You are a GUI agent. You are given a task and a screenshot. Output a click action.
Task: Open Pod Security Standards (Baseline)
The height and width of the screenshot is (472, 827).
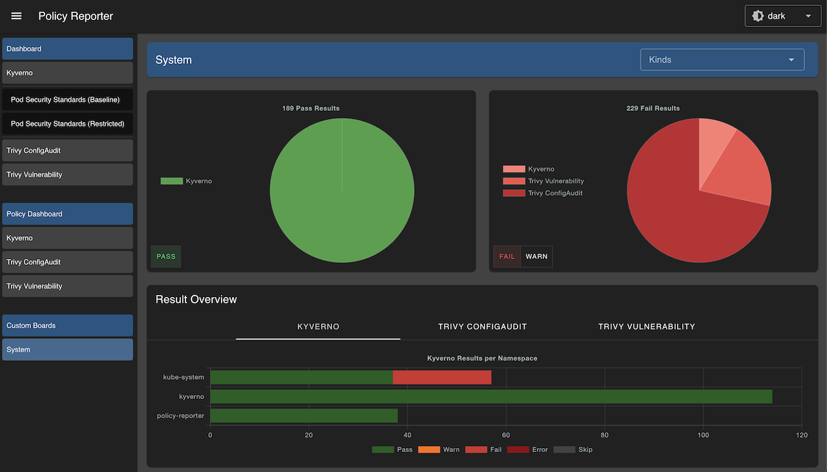(67, 99)
